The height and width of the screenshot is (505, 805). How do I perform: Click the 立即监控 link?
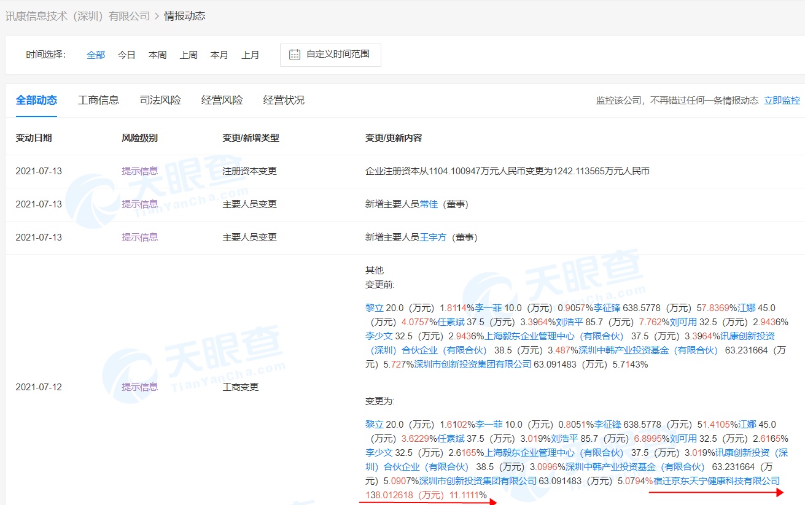[x=782, y=101]
